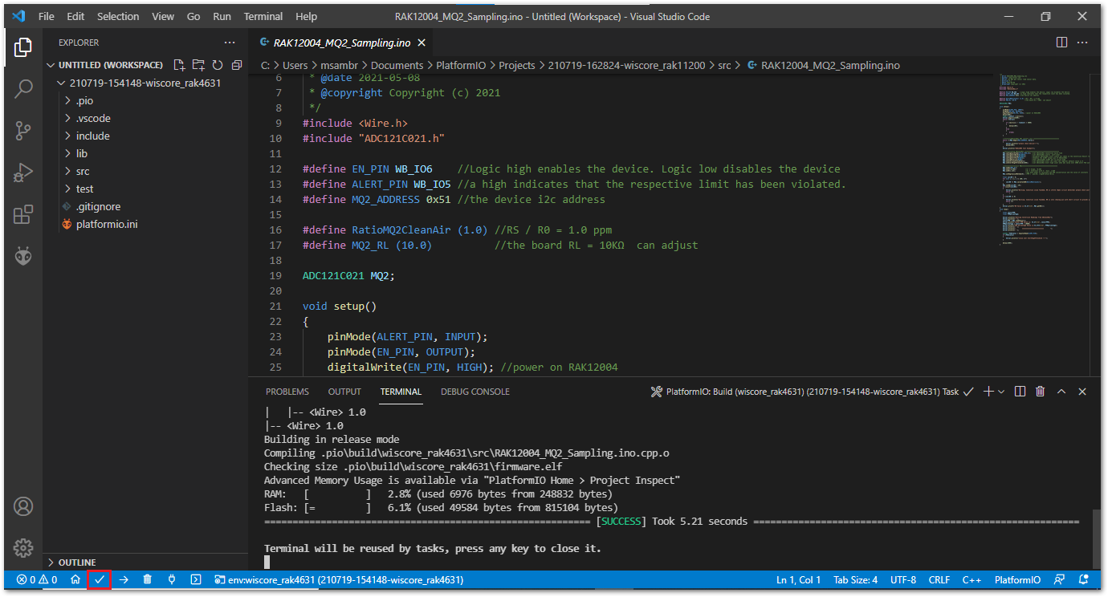This screenshot has width=1108, height=597.
Task: Split the editor right
Action: point(1061,42)
